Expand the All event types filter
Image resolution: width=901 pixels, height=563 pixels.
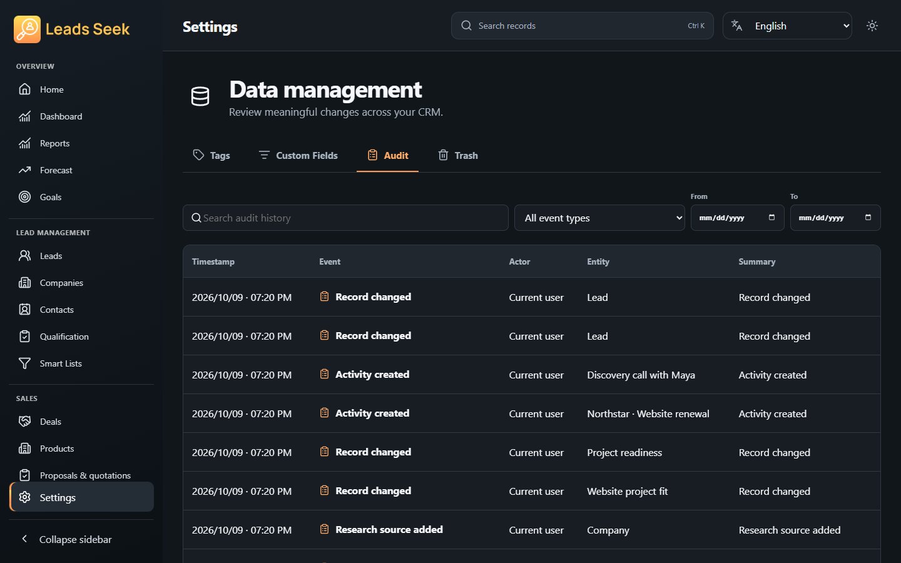599,218
